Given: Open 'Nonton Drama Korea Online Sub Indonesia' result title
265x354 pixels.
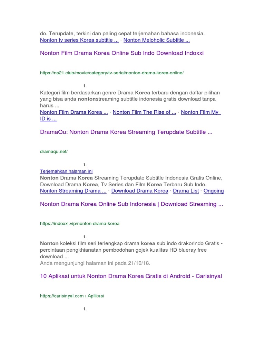Looking at the screenshot, I should (131, 204).
